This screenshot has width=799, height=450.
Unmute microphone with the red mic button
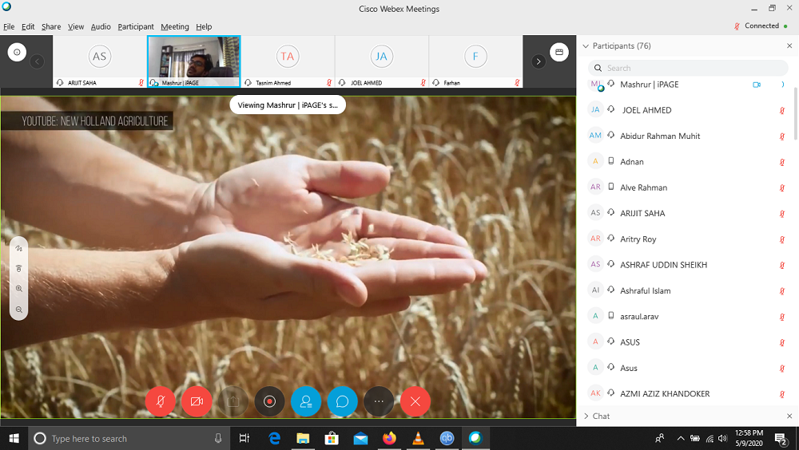161,401
